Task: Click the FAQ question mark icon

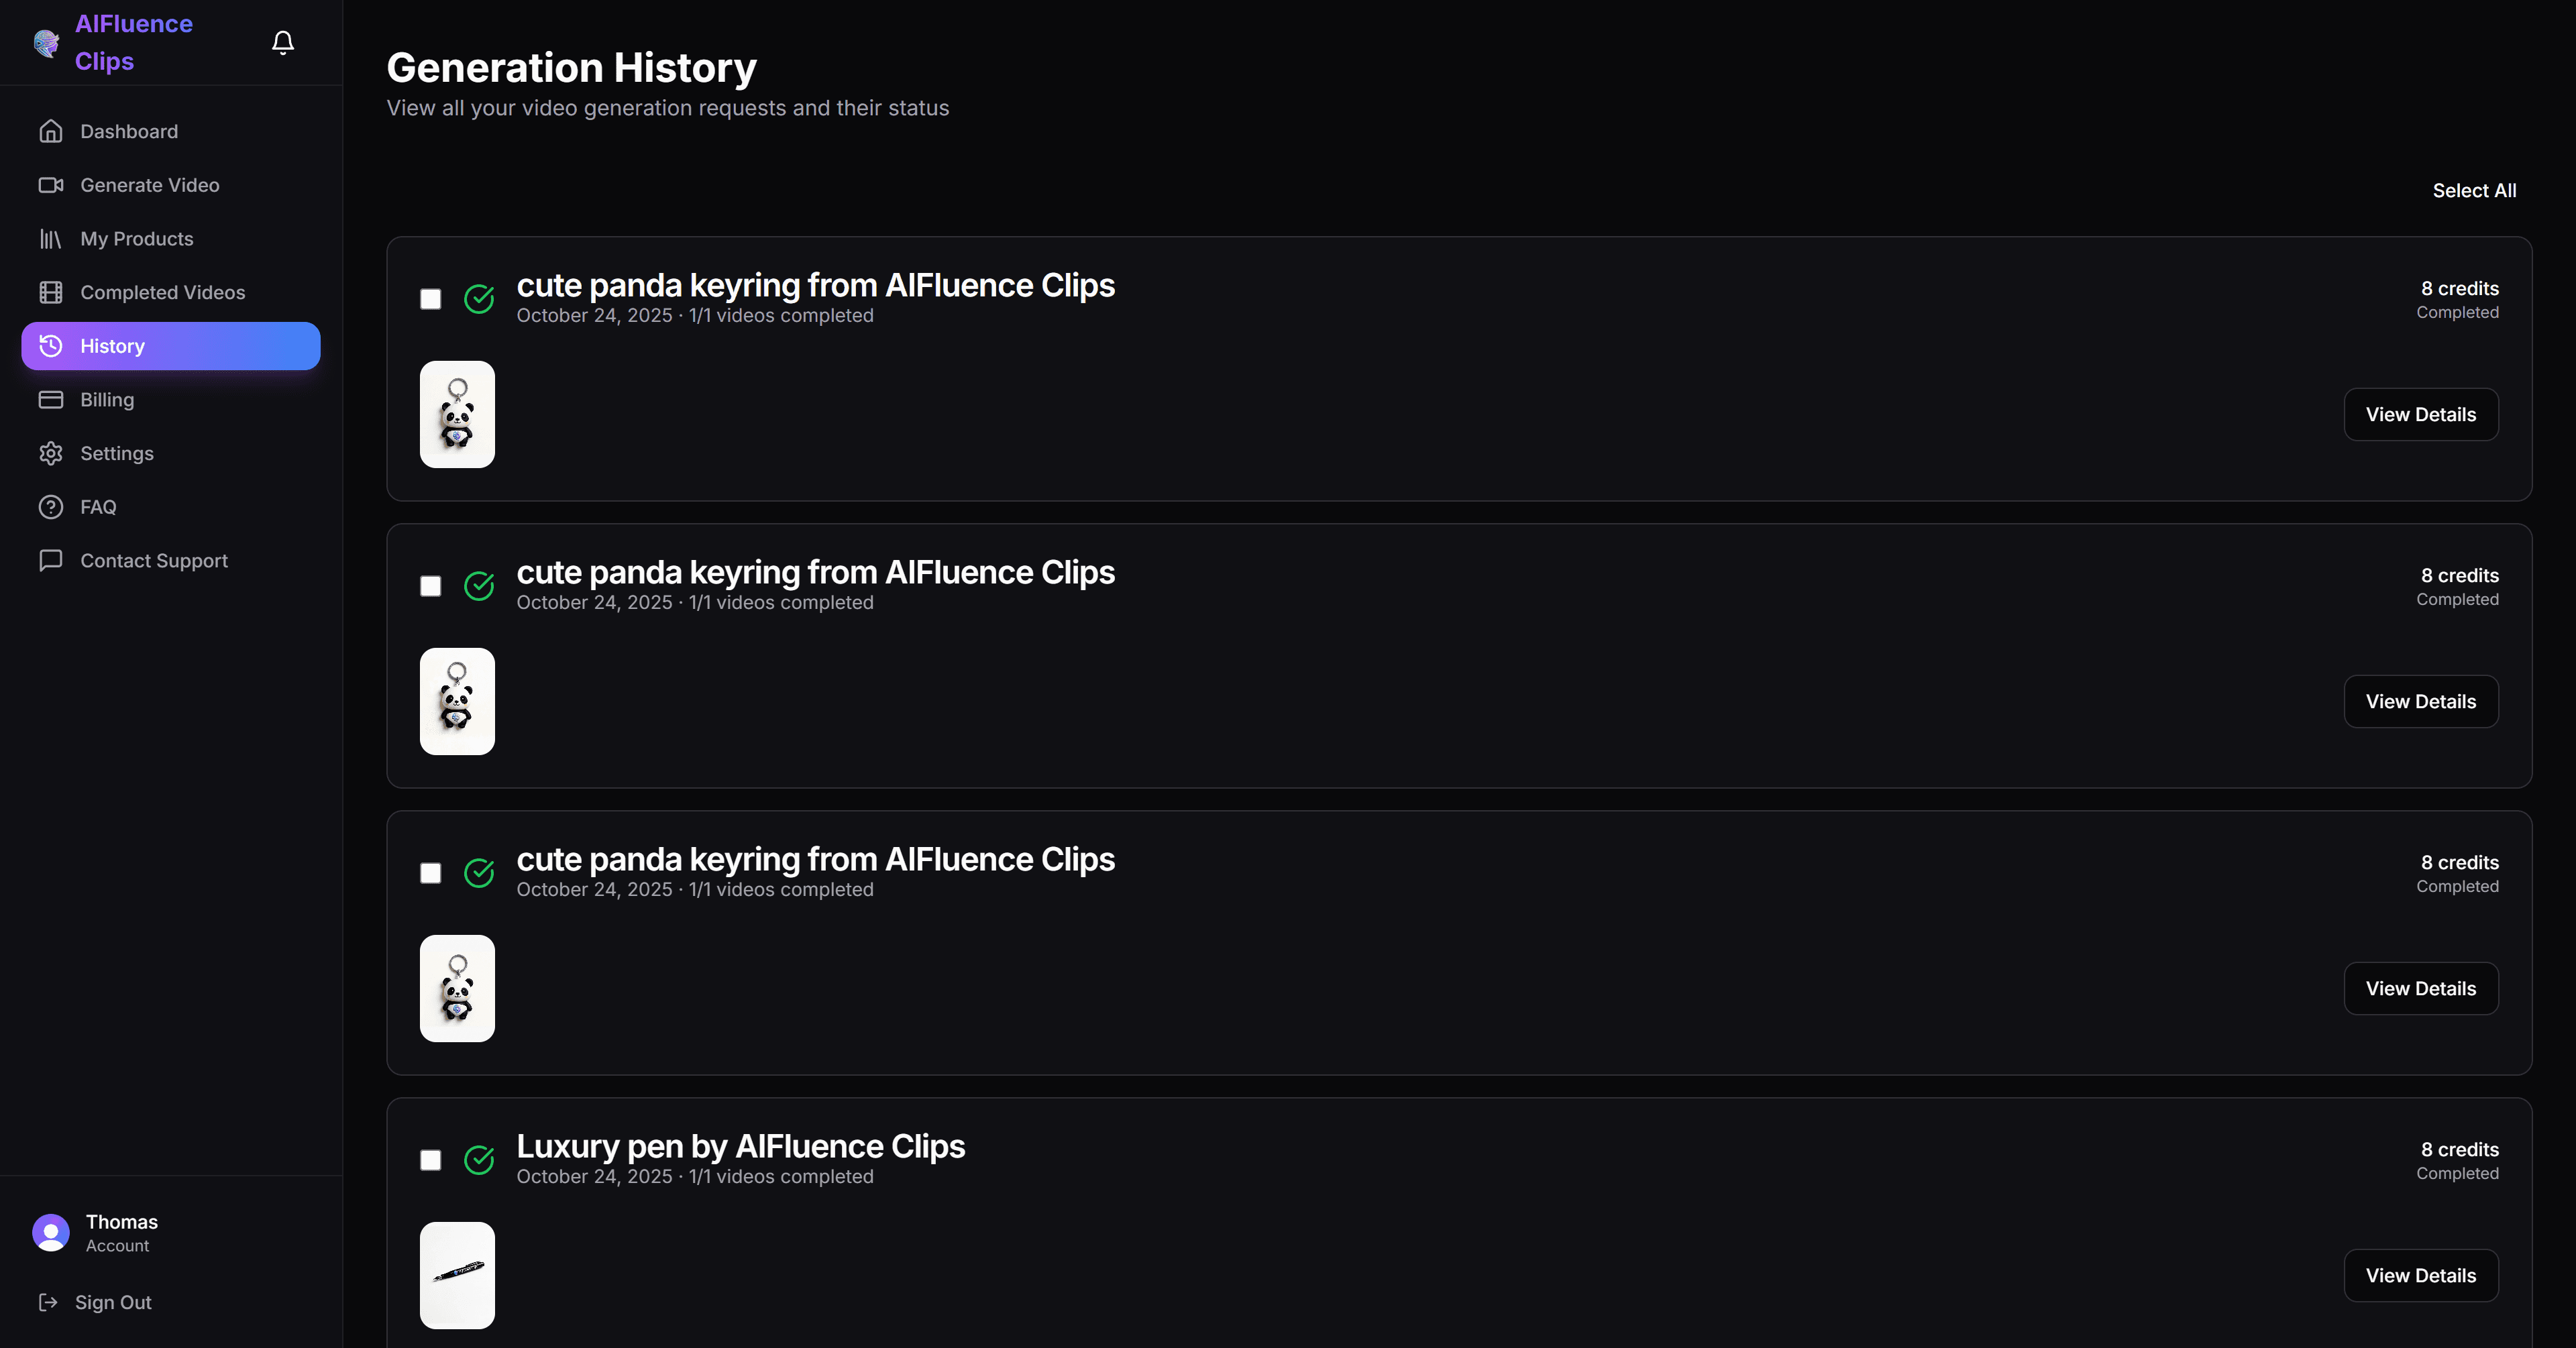Action: point(51,507)
